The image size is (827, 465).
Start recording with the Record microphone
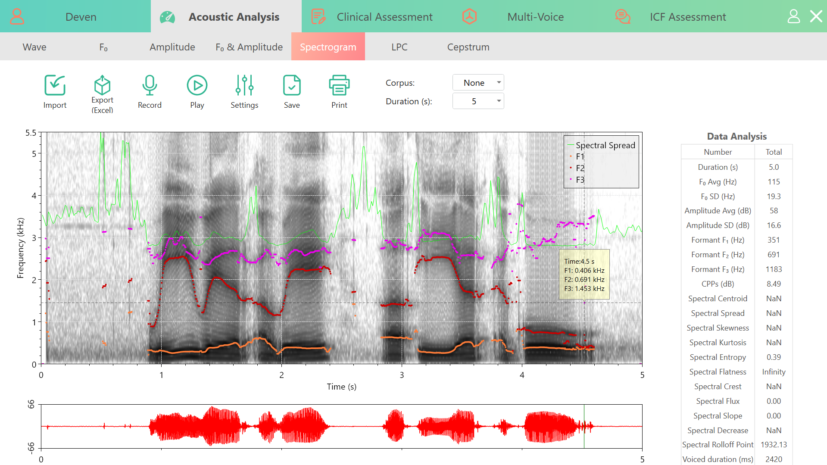(150, 85)
